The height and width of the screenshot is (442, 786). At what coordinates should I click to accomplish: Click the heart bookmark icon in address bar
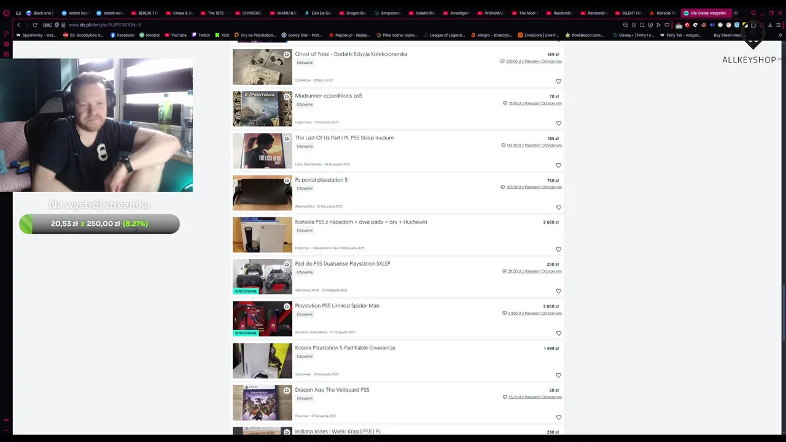pos(667,25)
